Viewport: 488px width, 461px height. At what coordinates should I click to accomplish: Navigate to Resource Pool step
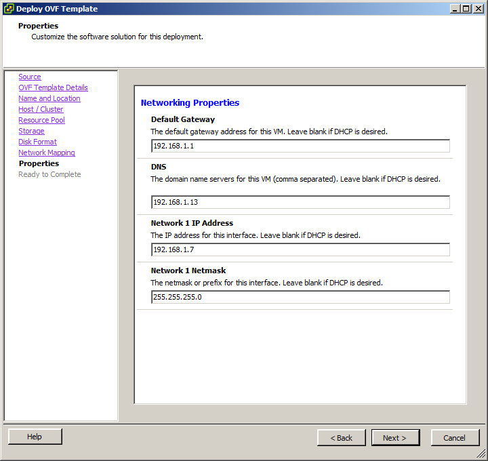[41, 120]
